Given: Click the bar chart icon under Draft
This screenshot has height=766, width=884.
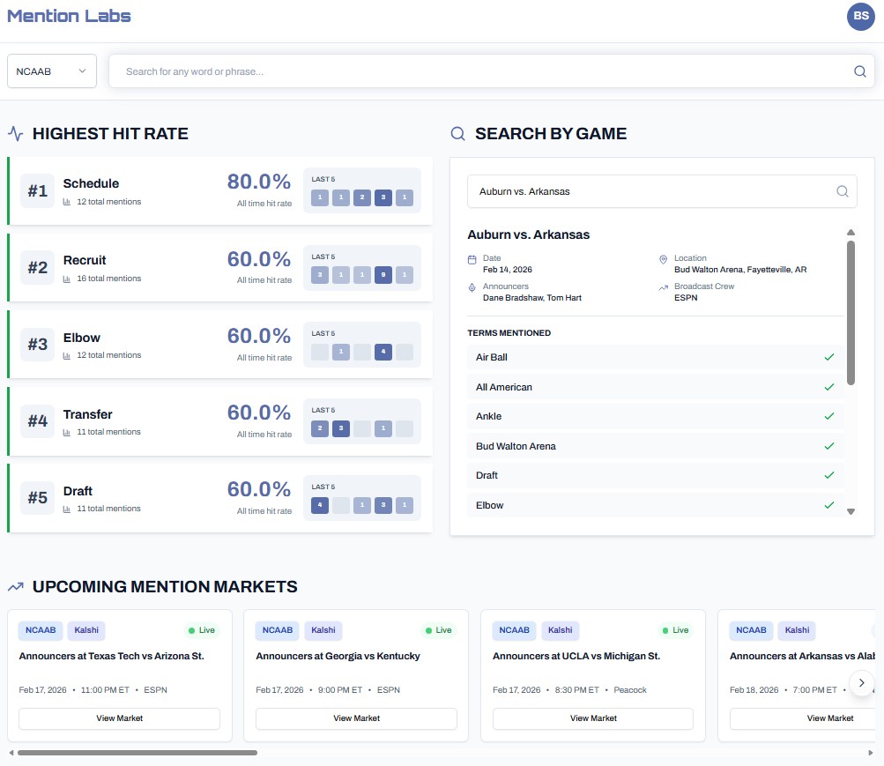Looking at the screenshot, I should pyautogui.click(x=66, y=509).
